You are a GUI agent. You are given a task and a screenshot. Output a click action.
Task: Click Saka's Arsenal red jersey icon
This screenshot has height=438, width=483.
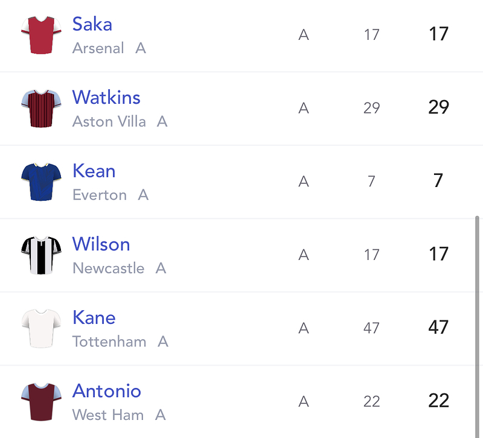tap(41, 35)
